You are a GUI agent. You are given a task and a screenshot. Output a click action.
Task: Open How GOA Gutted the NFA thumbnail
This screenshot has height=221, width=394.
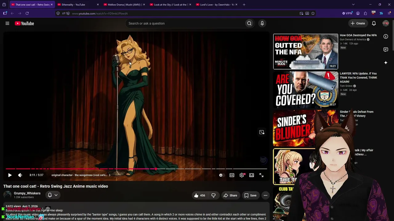[x=306, y=51]
